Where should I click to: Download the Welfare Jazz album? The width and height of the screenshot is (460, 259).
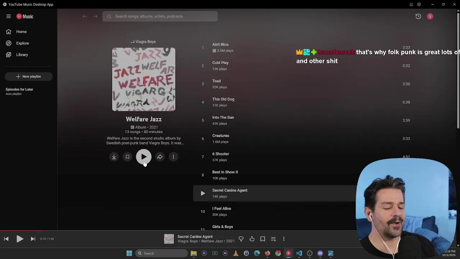114,157
